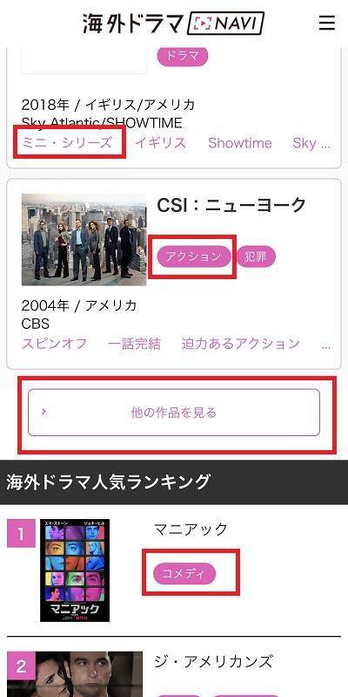Expand the list with 他の作品を見る
This screenshot has width=348, height=697.
coord(174,413)
